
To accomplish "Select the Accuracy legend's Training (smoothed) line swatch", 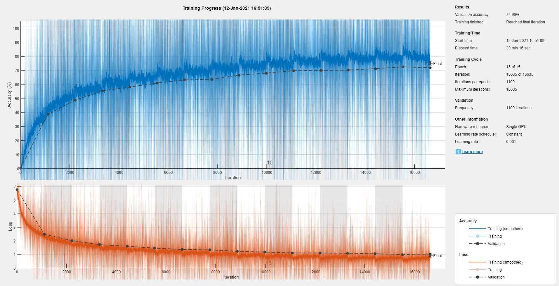I will click(477, 229).
